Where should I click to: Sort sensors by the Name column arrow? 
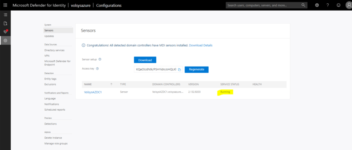point(111,84)
